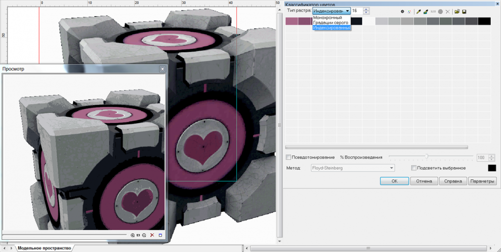Viewport: 501px width, 252px height.
Task: Select the last pure black palette swatch
Action: (x=484, y=21)
